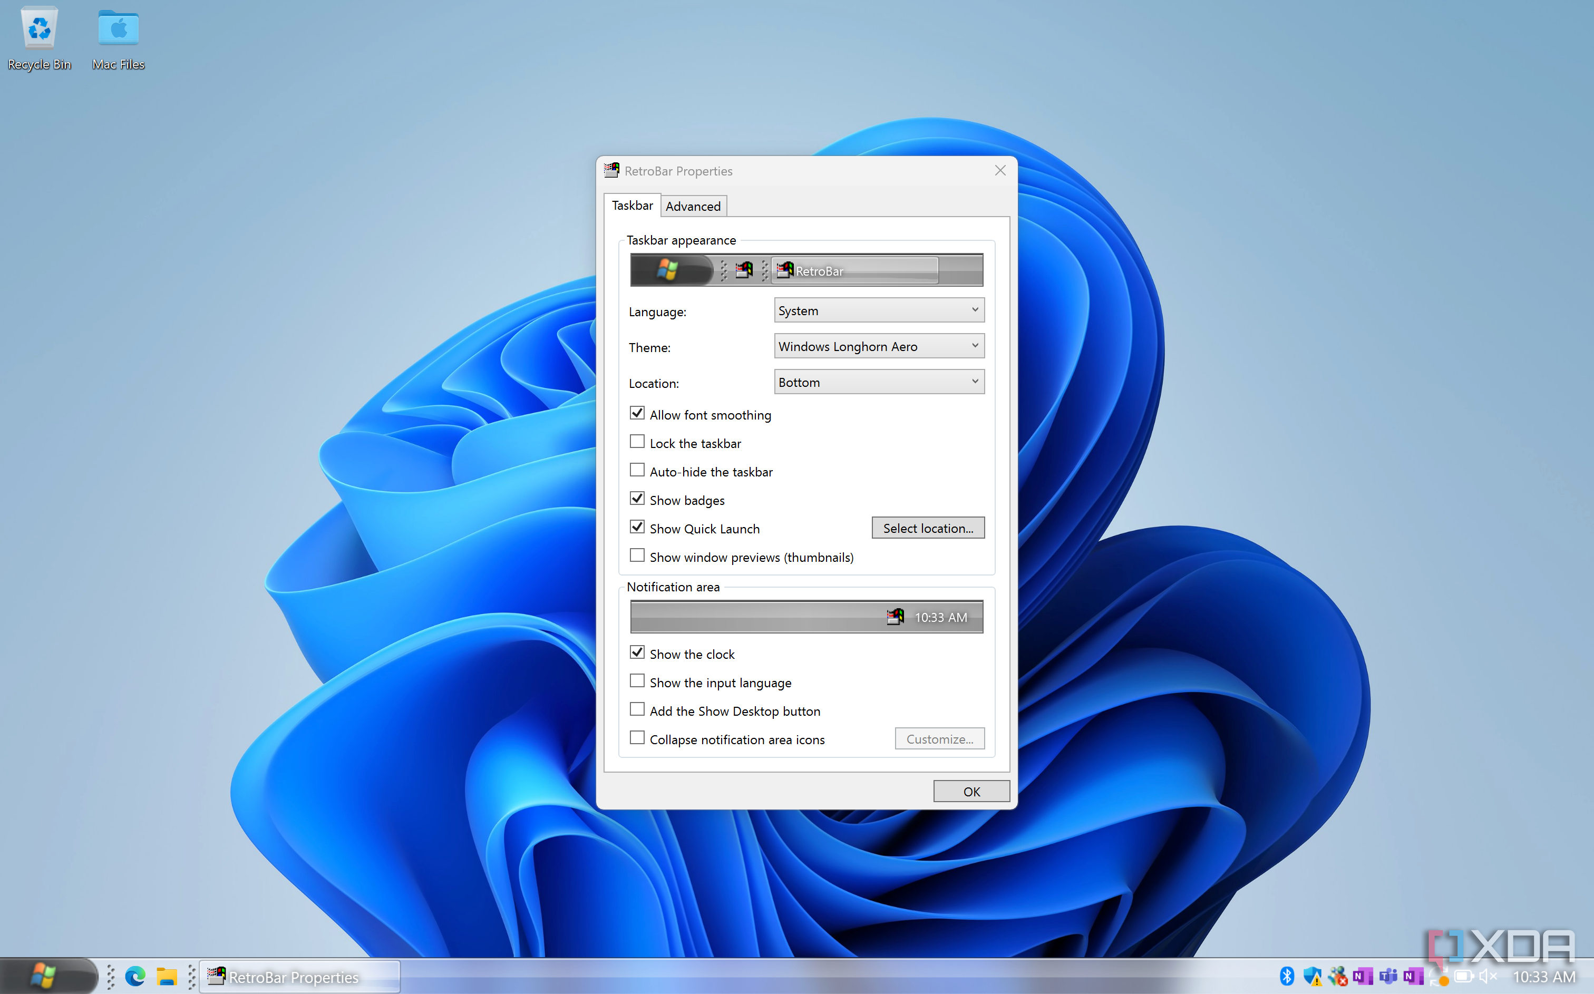
Task: Enable Collapse notification area icons
Action: tap(636, 738)
